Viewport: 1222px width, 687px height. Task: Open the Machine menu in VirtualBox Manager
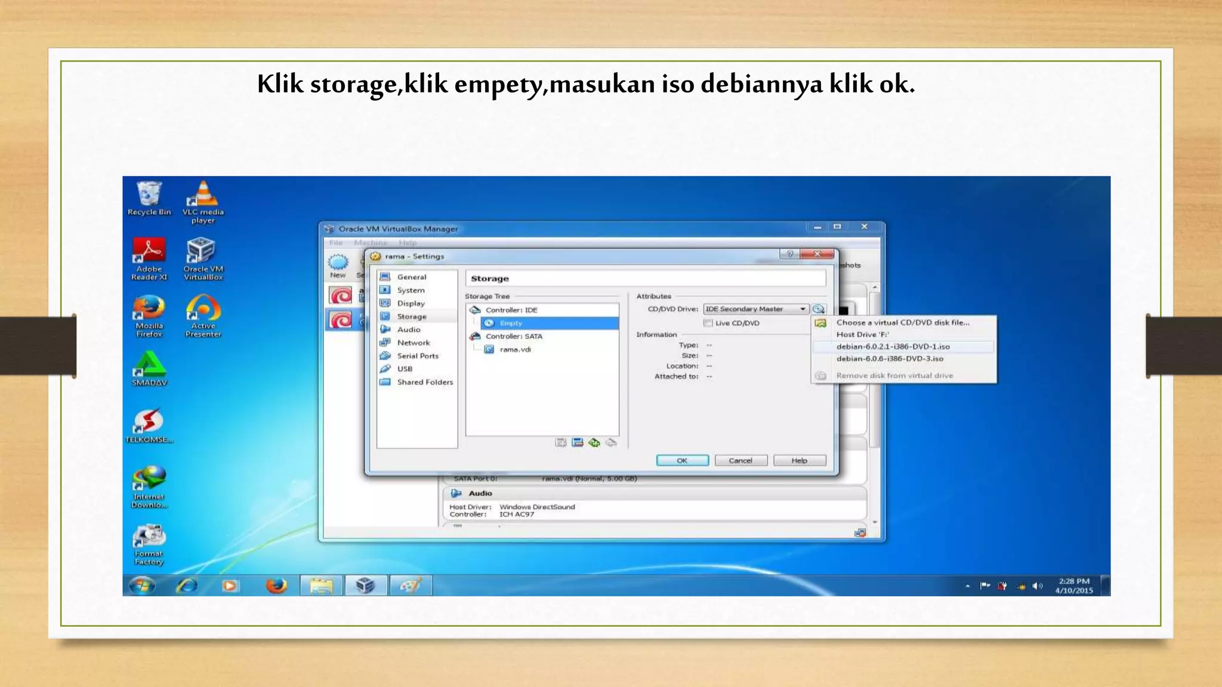371,243
